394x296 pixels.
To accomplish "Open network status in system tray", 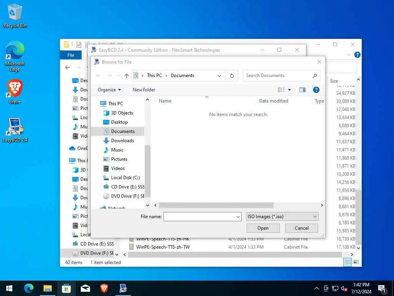I will 335,288.
